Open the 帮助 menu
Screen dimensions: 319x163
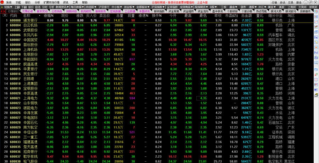point(85,2)
